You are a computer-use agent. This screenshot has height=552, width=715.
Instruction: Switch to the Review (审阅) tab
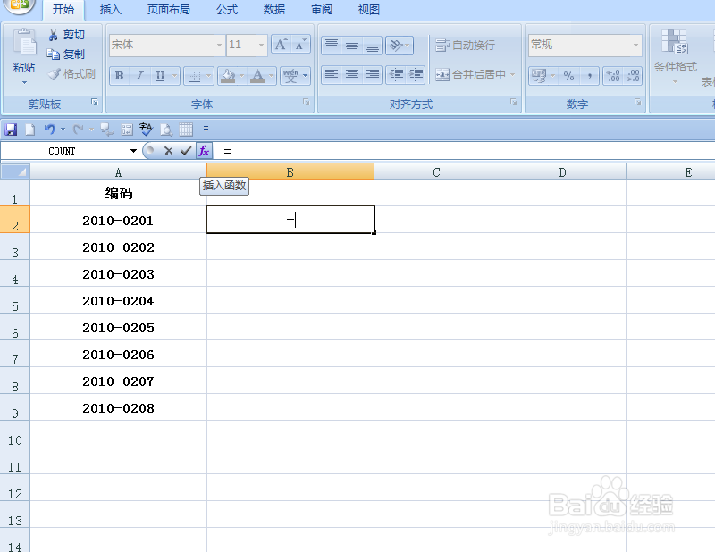(322, 10)
